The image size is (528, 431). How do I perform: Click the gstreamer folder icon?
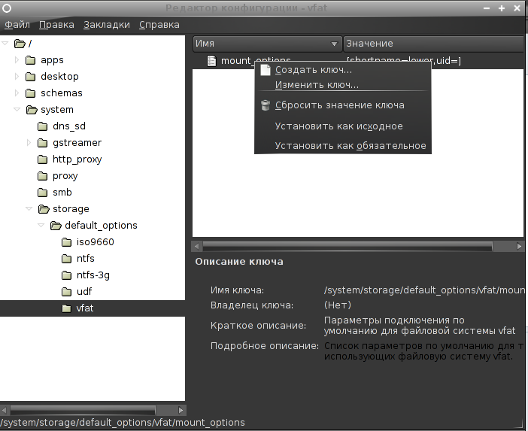42,143
